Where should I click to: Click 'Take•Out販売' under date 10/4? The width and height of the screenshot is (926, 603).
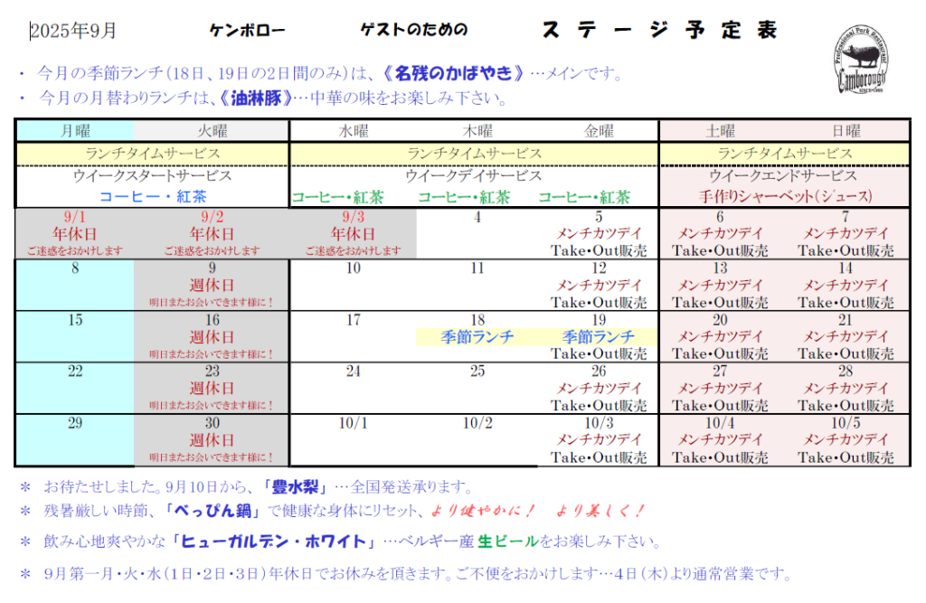[720, 457]
